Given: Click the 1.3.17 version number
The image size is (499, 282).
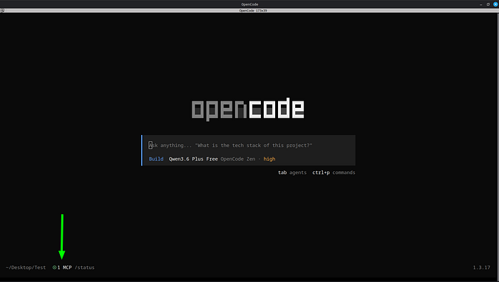Looking at the screenshot, I should pos(481,267).
